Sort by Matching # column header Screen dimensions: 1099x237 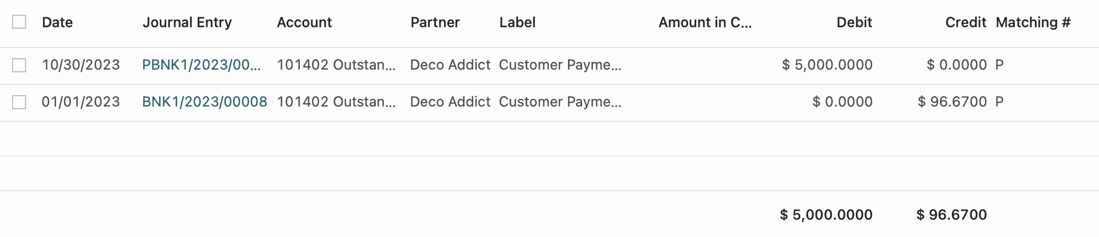(x=1033, y=22)
